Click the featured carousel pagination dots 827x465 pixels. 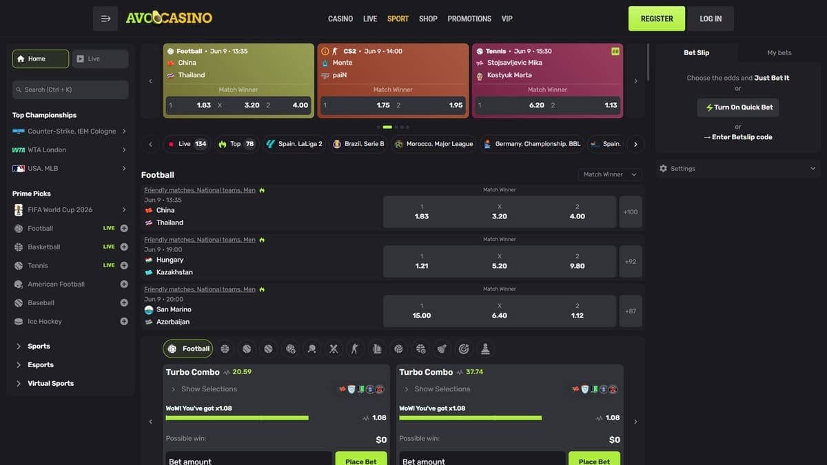[393, 127]
